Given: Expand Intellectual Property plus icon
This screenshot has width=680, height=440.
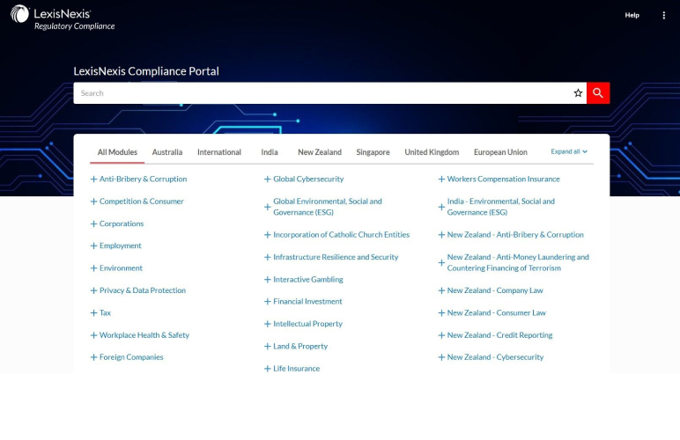Looking at the screenshot, I should click(x=268, y=324).
